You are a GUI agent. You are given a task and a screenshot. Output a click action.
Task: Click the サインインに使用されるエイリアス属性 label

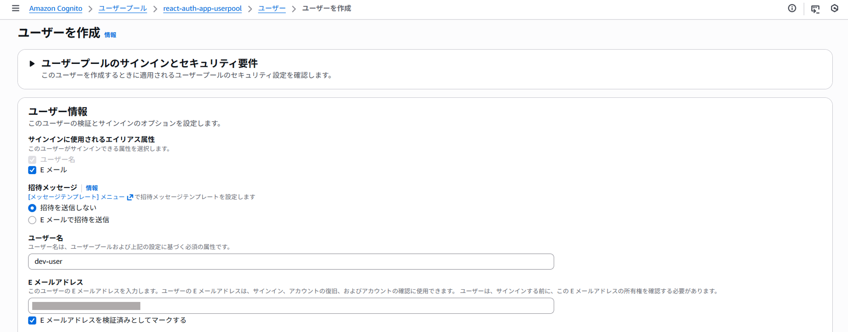[x=92, y=139]
